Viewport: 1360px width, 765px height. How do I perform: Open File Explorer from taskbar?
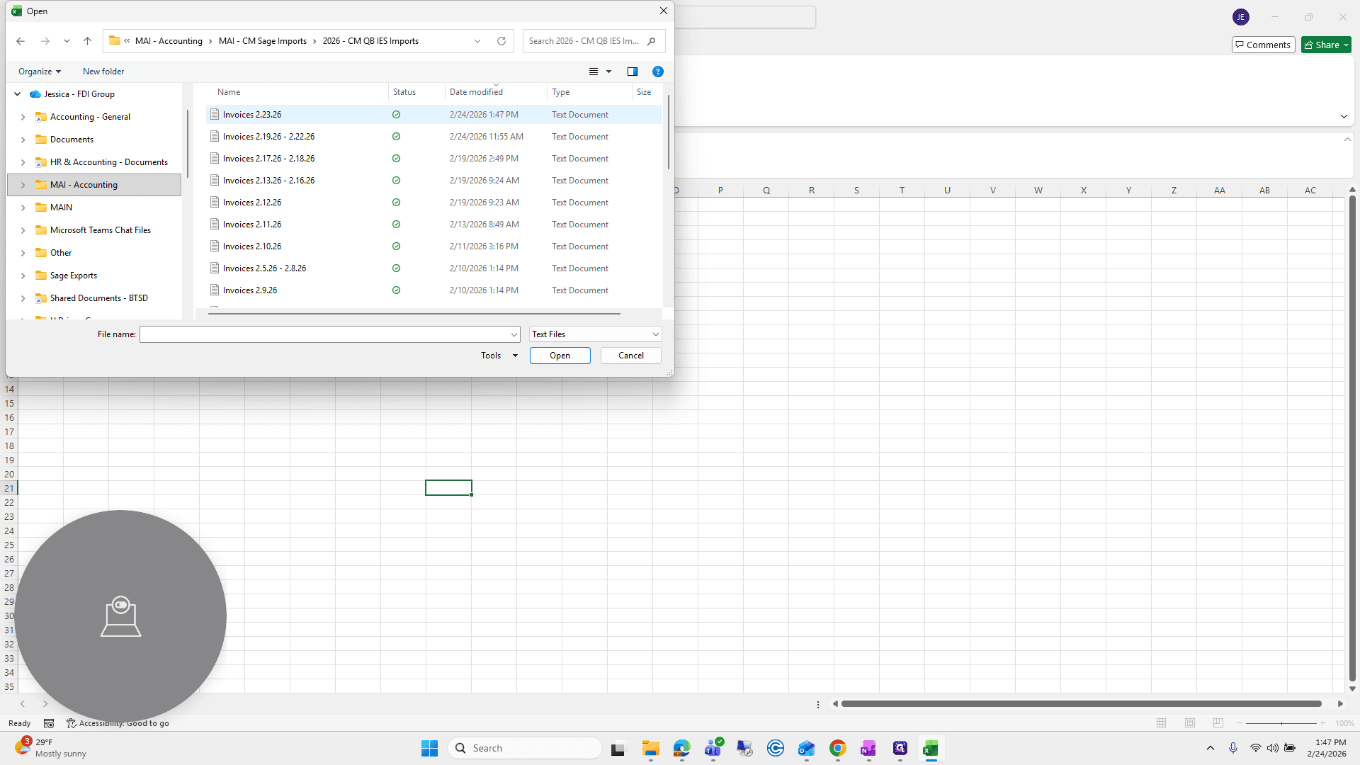click(651, 748)
